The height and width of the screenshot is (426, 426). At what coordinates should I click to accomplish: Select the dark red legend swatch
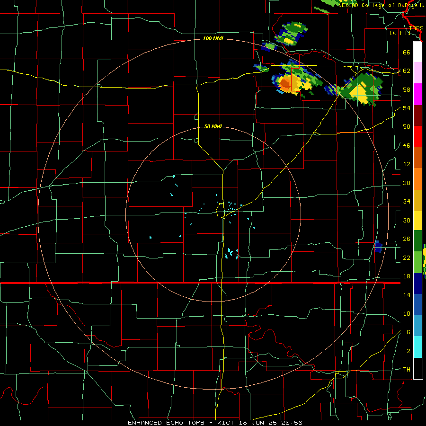click(418, 115)
